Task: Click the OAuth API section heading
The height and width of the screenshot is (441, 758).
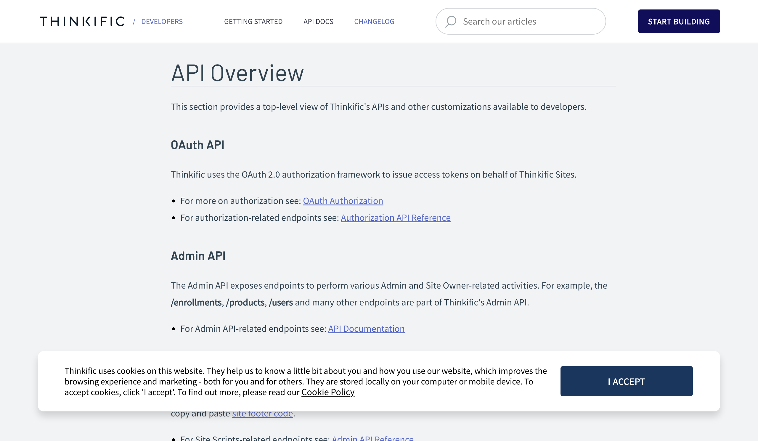Action: [x=197, y=145]
